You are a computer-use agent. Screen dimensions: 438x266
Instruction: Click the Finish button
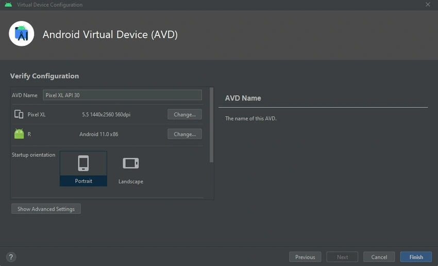pyautogui.click(x=416, y=257)
